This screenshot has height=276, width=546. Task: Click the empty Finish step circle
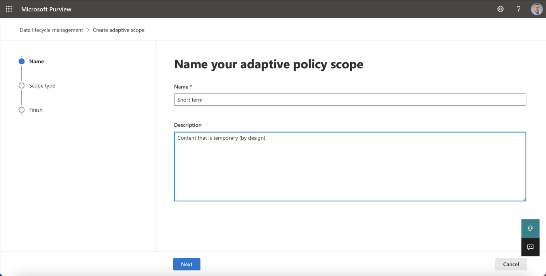tap(21, 110)
